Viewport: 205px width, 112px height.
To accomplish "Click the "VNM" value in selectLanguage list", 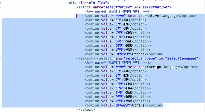I will click(119, 101).
